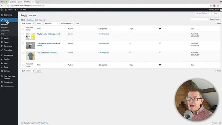The image size is (222, 125).
Task: Click the Post Lists View Custom gear icon
Action: tap(2, 76)
